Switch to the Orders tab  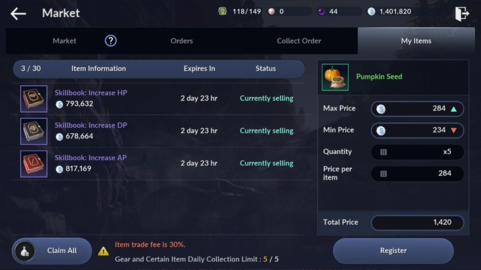coord(182,41)
